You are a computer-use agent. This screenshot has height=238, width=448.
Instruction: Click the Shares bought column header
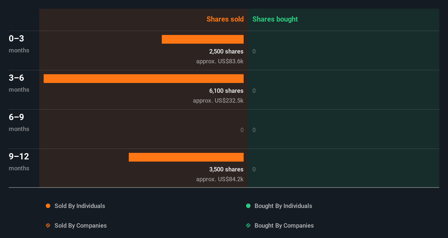275,19
